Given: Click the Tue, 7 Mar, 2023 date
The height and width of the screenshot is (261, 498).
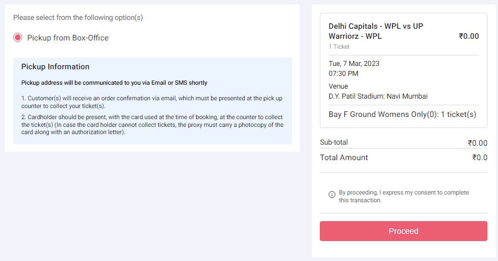Looking at the screenshot, I should tap(354, 63).
